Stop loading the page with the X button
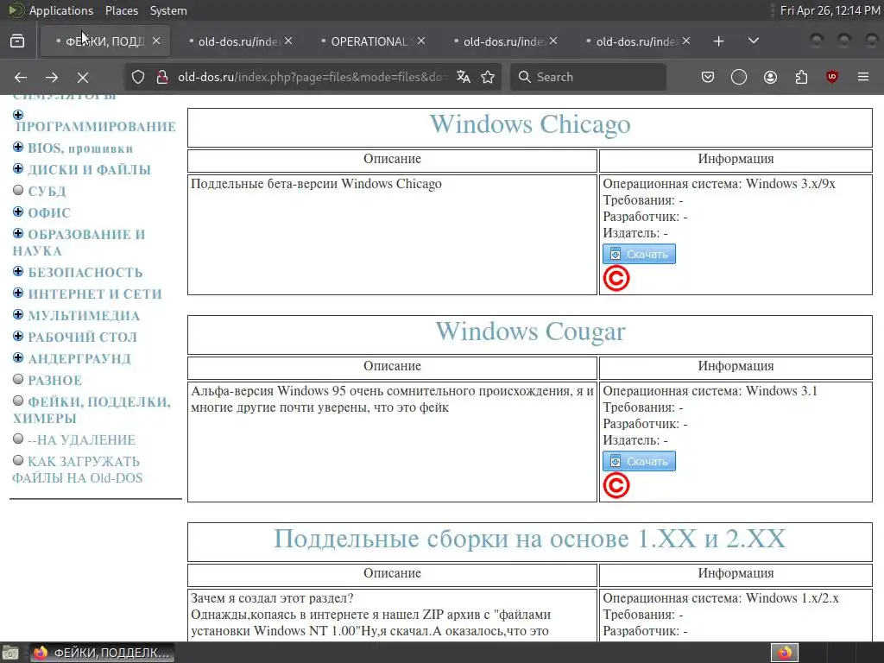 coord(83,77)
